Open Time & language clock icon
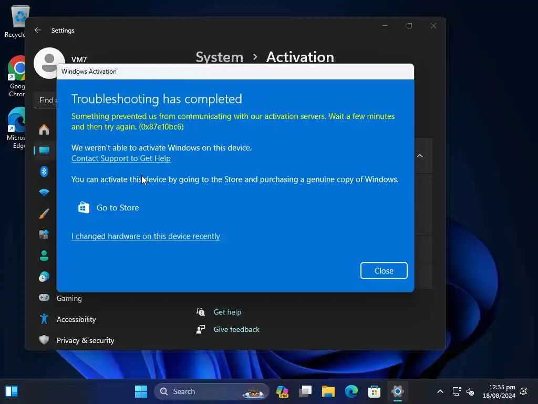Screen dimensions: 538x404 click(x=44, y=277)
